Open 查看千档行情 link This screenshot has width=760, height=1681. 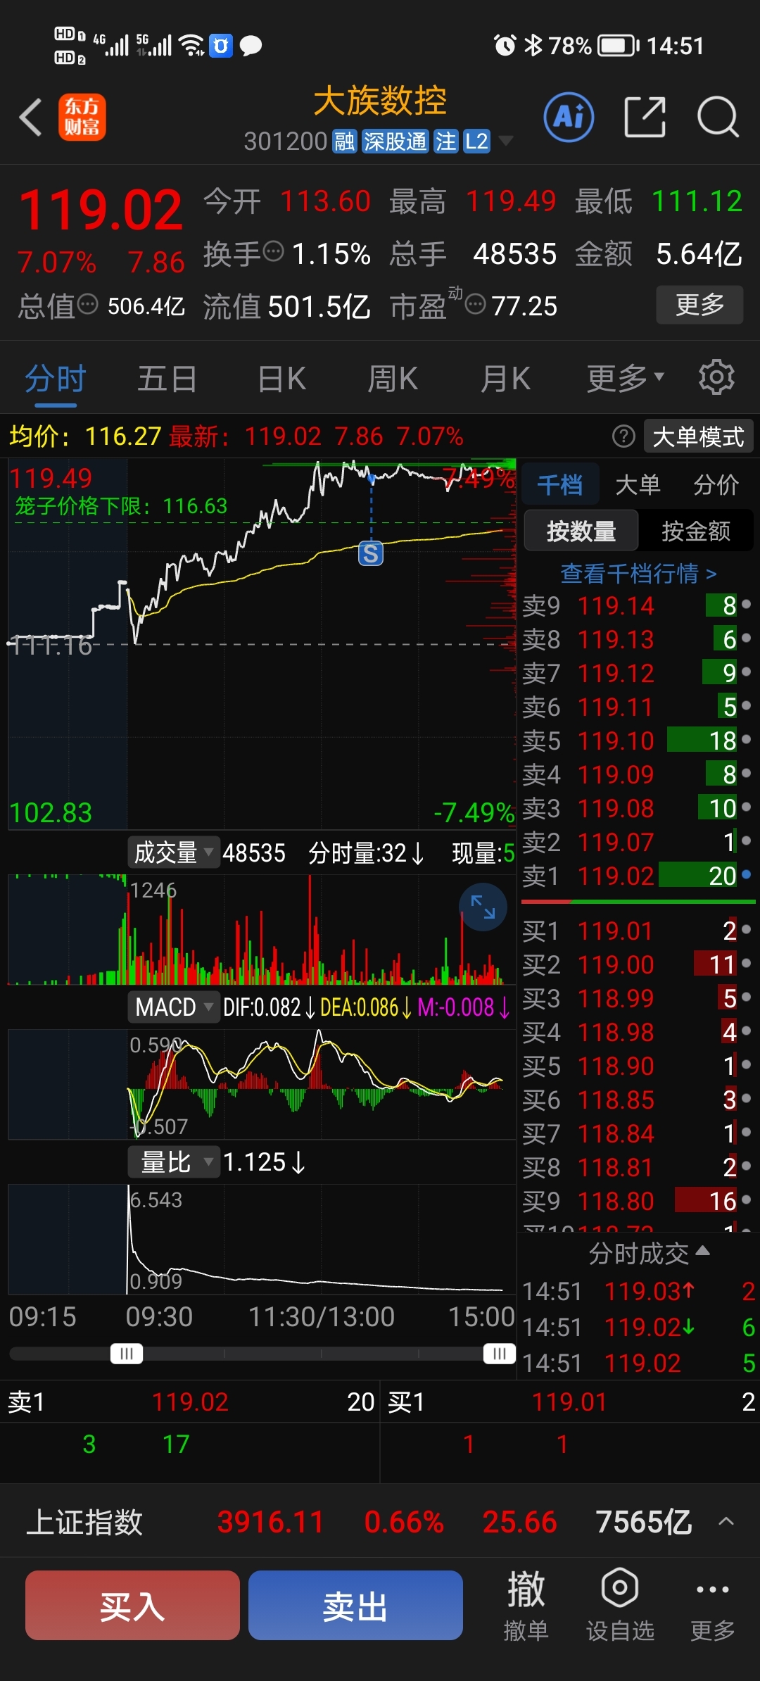pyautogui.click(x=638, y=573)
